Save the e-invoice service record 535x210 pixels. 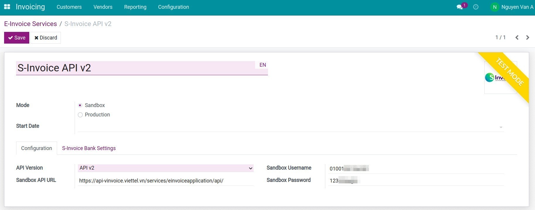pos(17,38)
